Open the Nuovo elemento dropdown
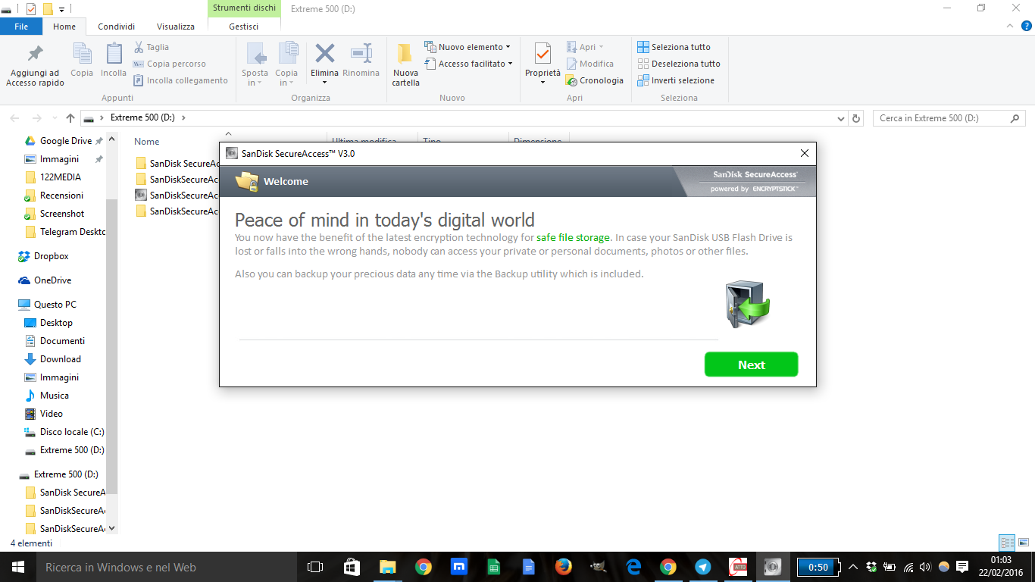Image resolution: width=1035 pixels, height=582 pixels. pyautogui.click(x=467, y=47)
